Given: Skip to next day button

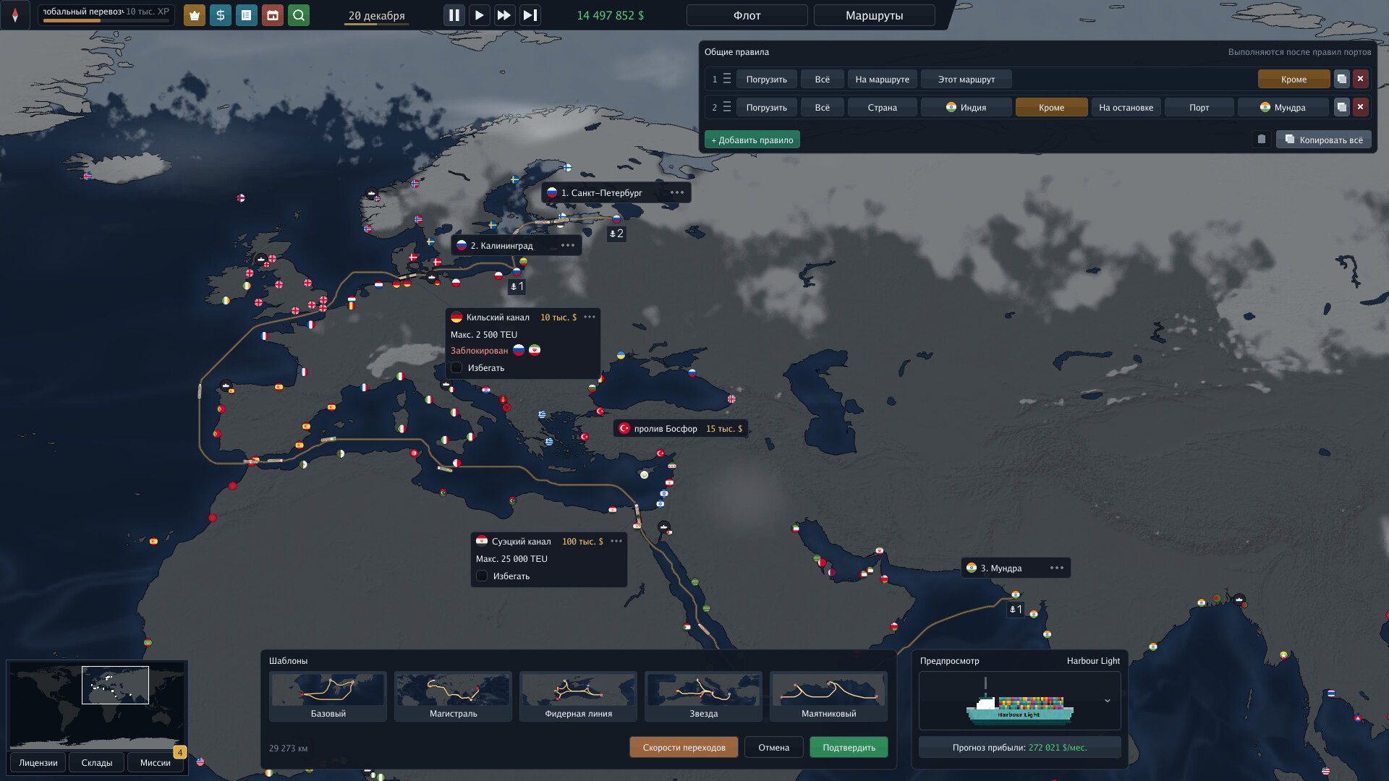Looking at the screenshot, I should click(x=530, y=15).
